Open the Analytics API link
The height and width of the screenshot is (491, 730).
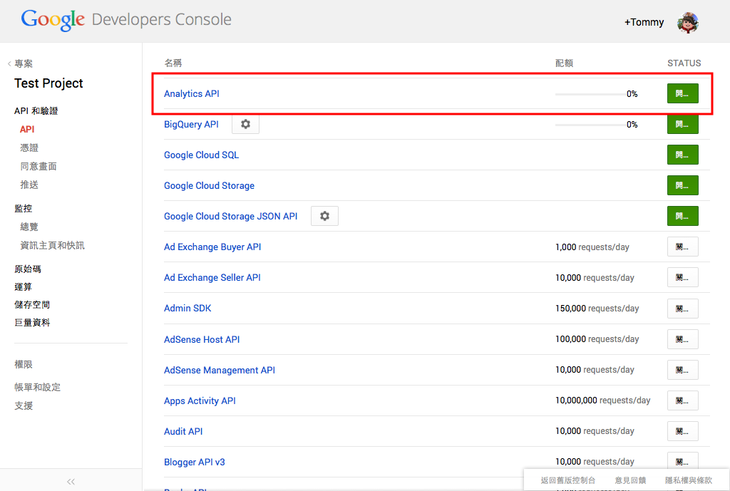pyautogui.click(x=192, y=93)
